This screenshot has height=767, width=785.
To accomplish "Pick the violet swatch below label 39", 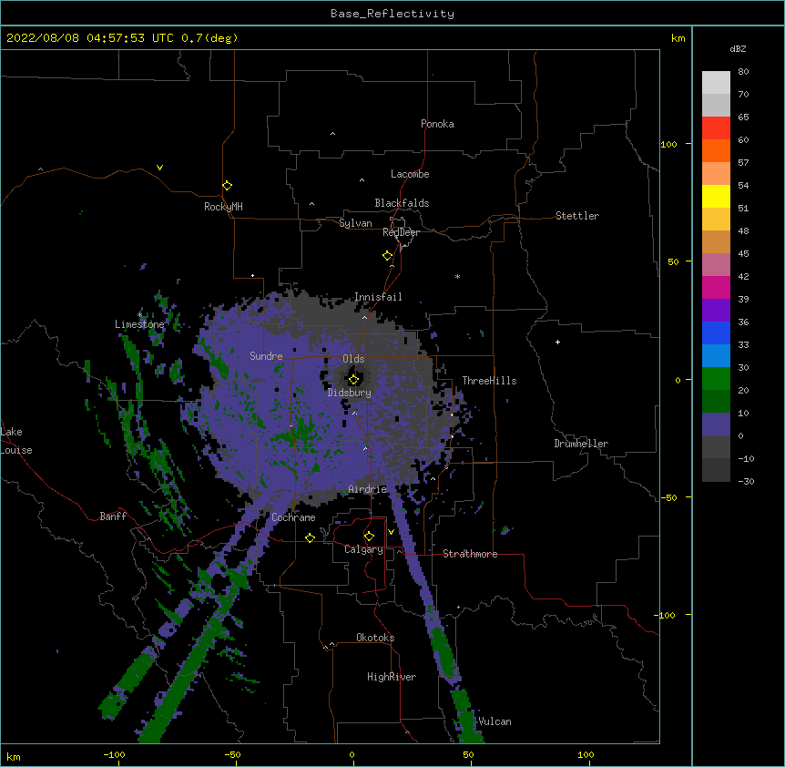I will pos(716,311).
